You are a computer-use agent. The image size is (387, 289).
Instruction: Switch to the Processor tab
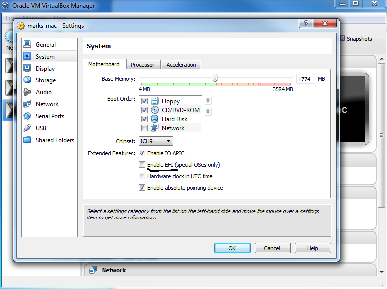tap(143, 65)
